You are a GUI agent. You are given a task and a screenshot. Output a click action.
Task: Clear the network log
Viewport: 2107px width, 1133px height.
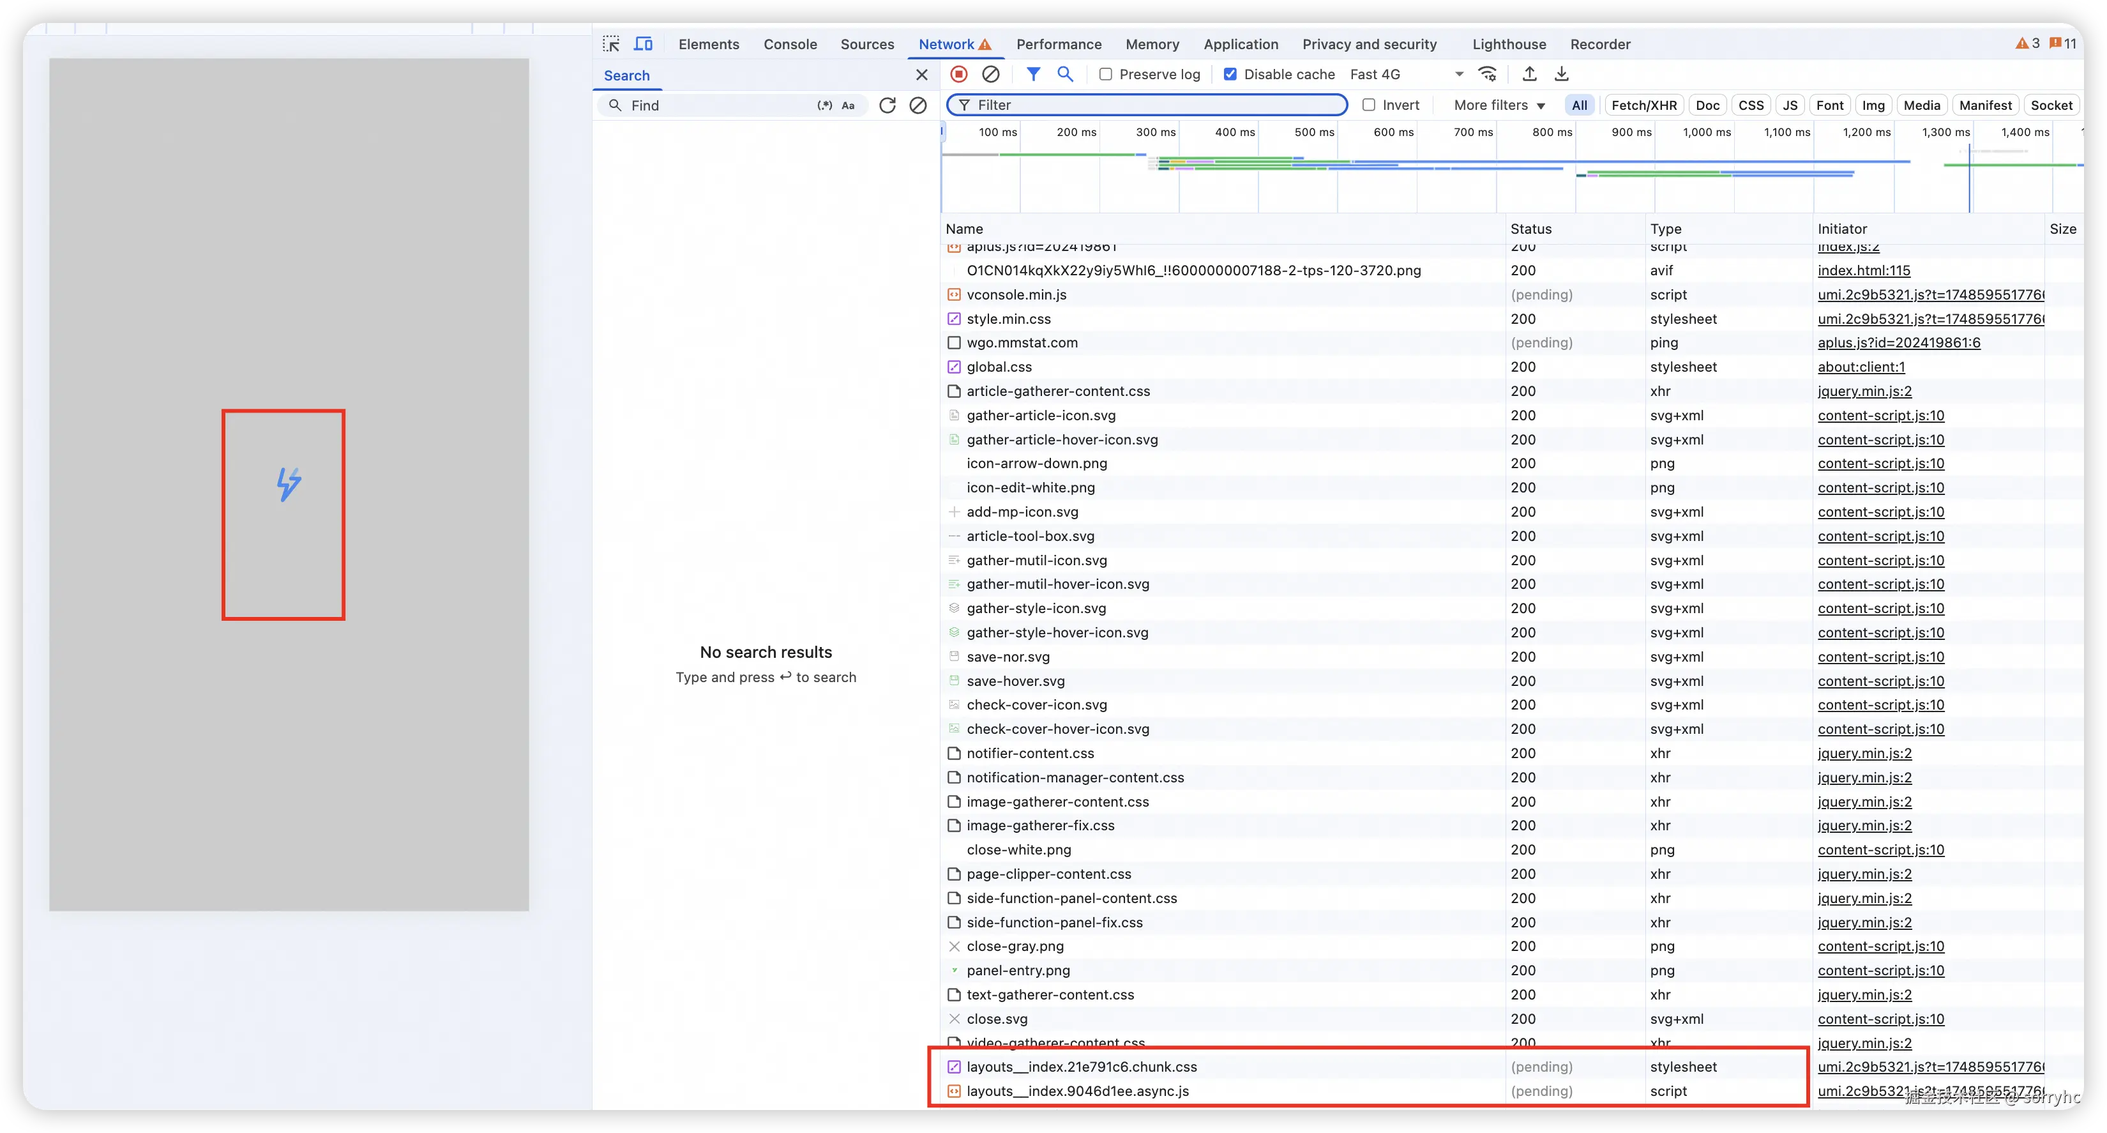990,75
